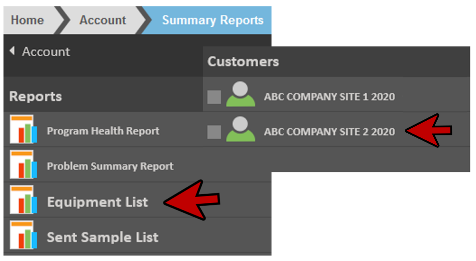Collapse using the back arrow beside Account
The width and height of the screenshot is (476, 261).
pyautogui.click(x=12, y=51)
